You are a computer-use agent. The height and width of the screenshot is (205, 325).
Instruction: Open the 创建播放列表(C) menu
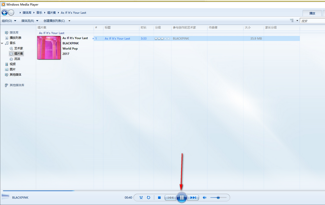point(54,21)
